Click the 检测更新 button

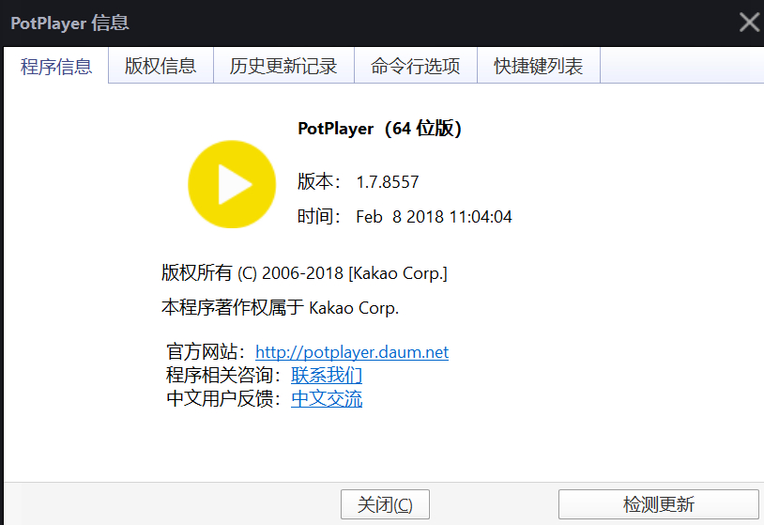659,504
